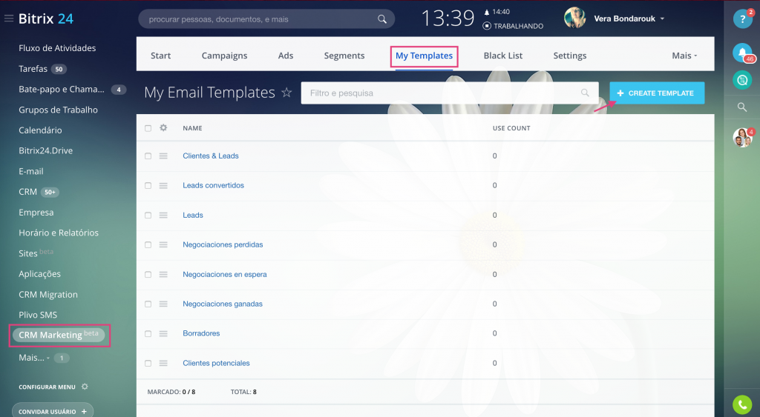Add My Email Templates to favorites star
The height and width of the screenshot is (417, 760).
pos(286,92)
